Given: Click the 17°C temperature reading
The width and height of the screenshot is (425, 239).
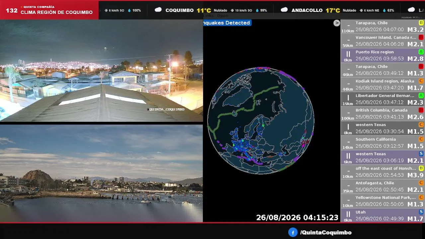Looking at the screenshot, I should 333,10.
